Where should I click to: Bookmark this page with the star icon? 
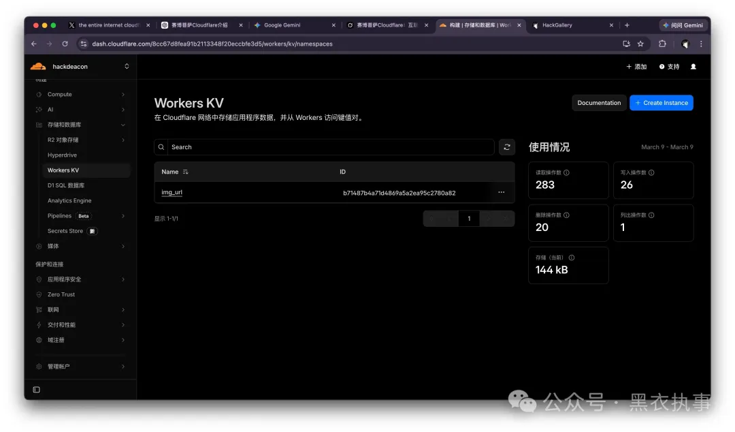pos(640,44)
